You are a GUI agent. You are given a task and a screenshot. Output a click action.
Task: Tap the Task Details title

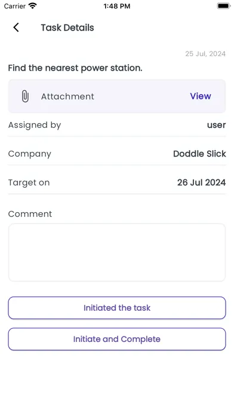67,27
